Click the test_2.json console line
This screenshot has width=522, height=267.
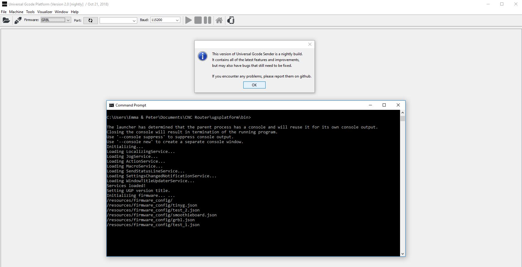tap(153, 210)
